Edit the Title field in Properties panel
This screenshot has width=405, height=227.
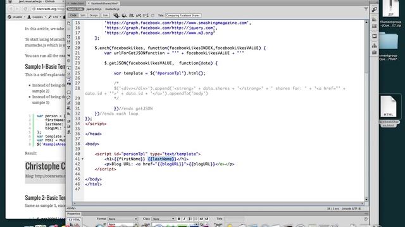(234, 219)
